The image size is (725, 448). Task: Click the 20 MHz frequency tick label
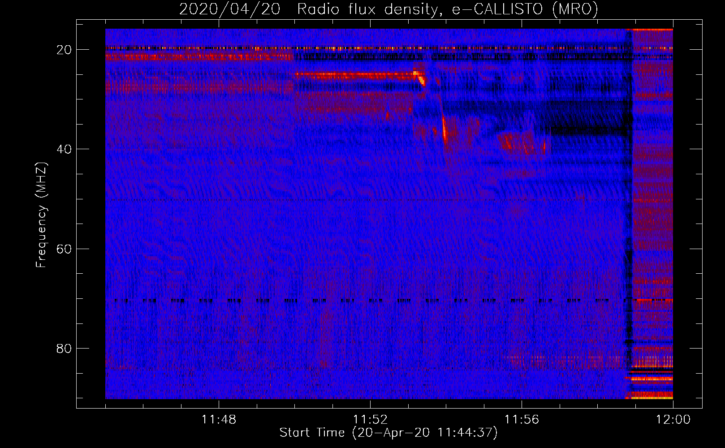tap(65, 50)
